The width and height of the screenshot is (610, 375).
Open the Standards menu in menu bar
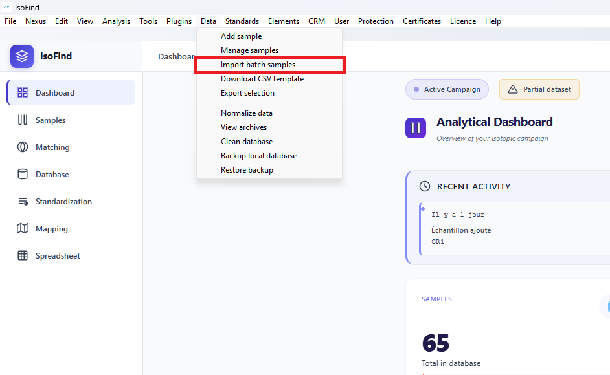[242, 21]
